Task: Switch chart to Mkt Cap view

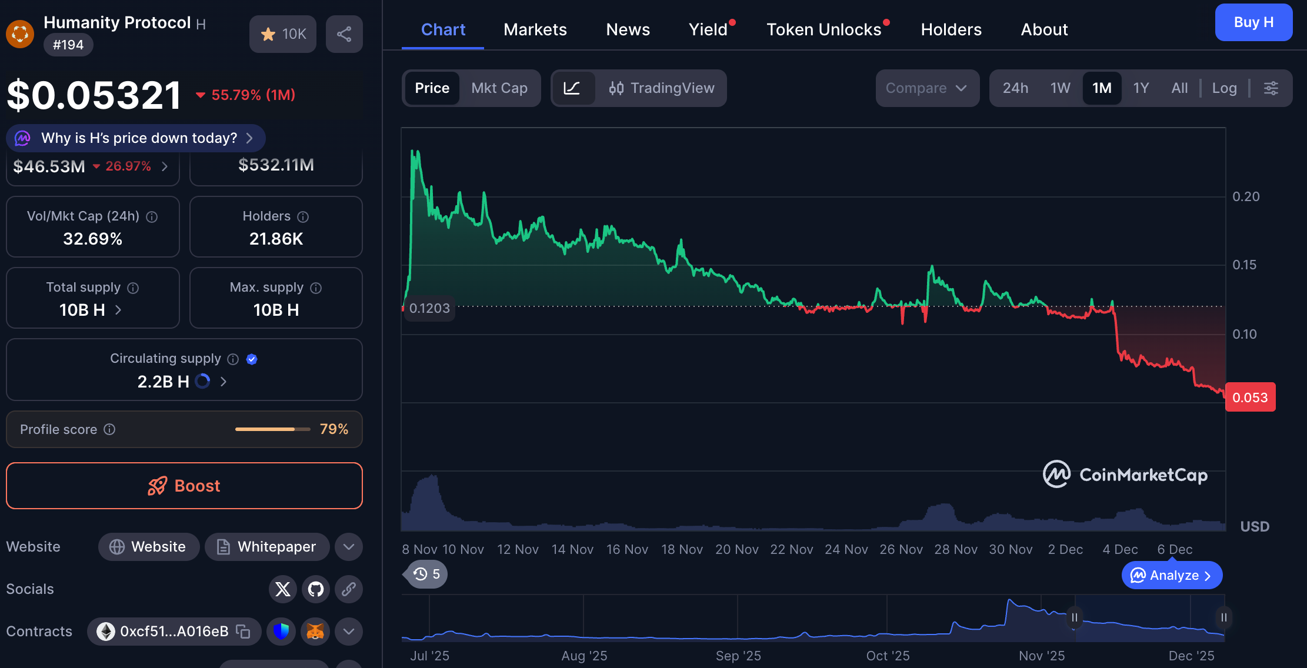Action: pos(499,88)
